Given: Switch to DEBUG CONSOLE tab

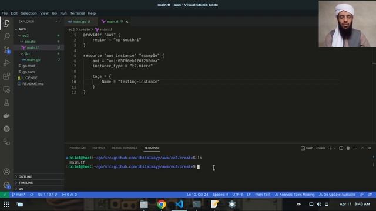Looking at the screenshot, I should [125, 148].
